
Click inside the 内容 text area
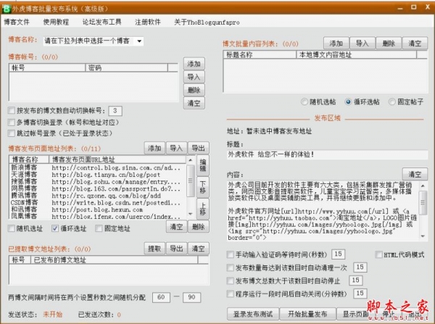click(323, 211)
